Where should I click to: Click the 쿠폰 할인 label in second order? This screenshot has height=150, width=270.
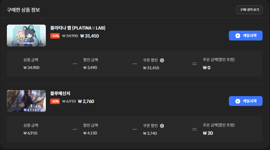pyautogui.click(x=150, y=126)
